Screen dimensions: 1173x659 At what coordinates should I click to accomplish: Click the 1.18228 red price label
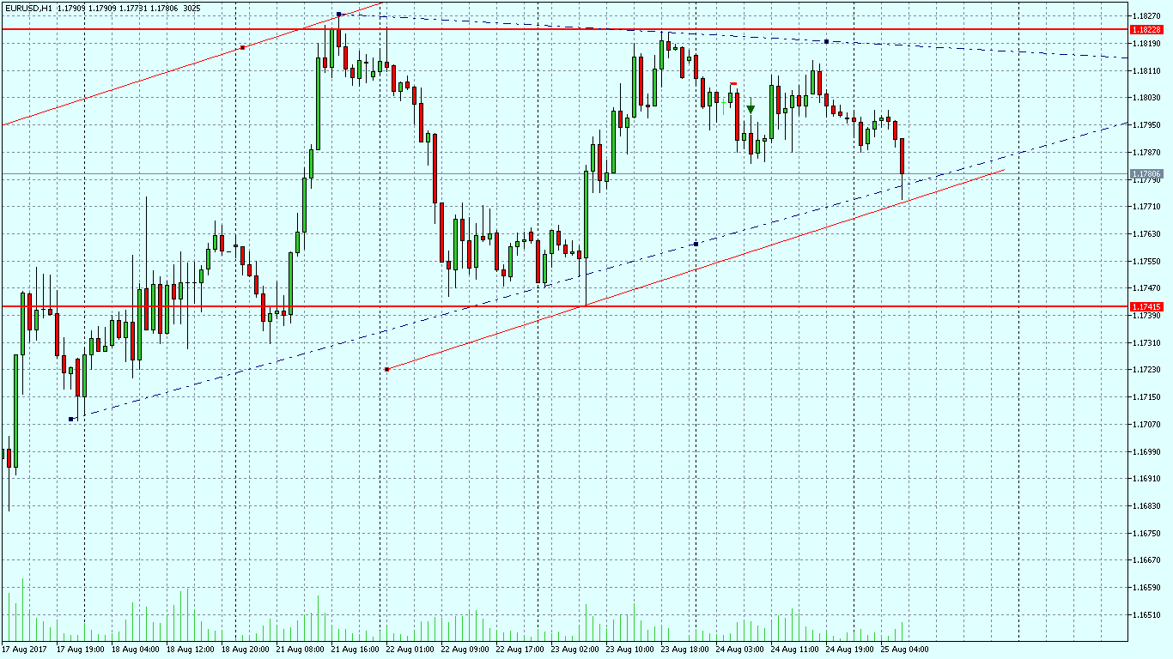[1146, 29]
